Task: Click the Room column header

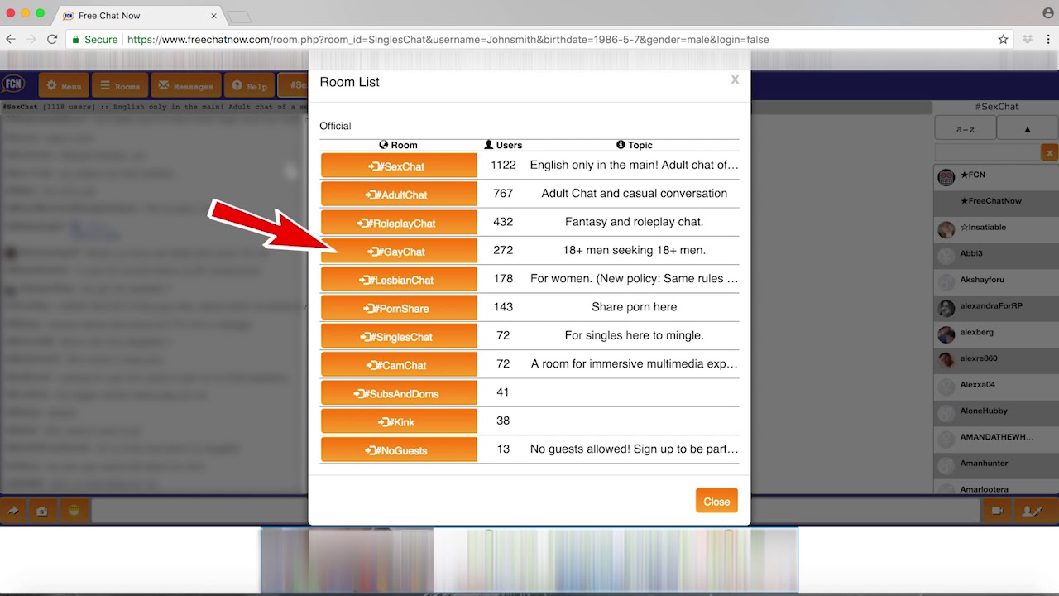Action: [x=398, y=145]
